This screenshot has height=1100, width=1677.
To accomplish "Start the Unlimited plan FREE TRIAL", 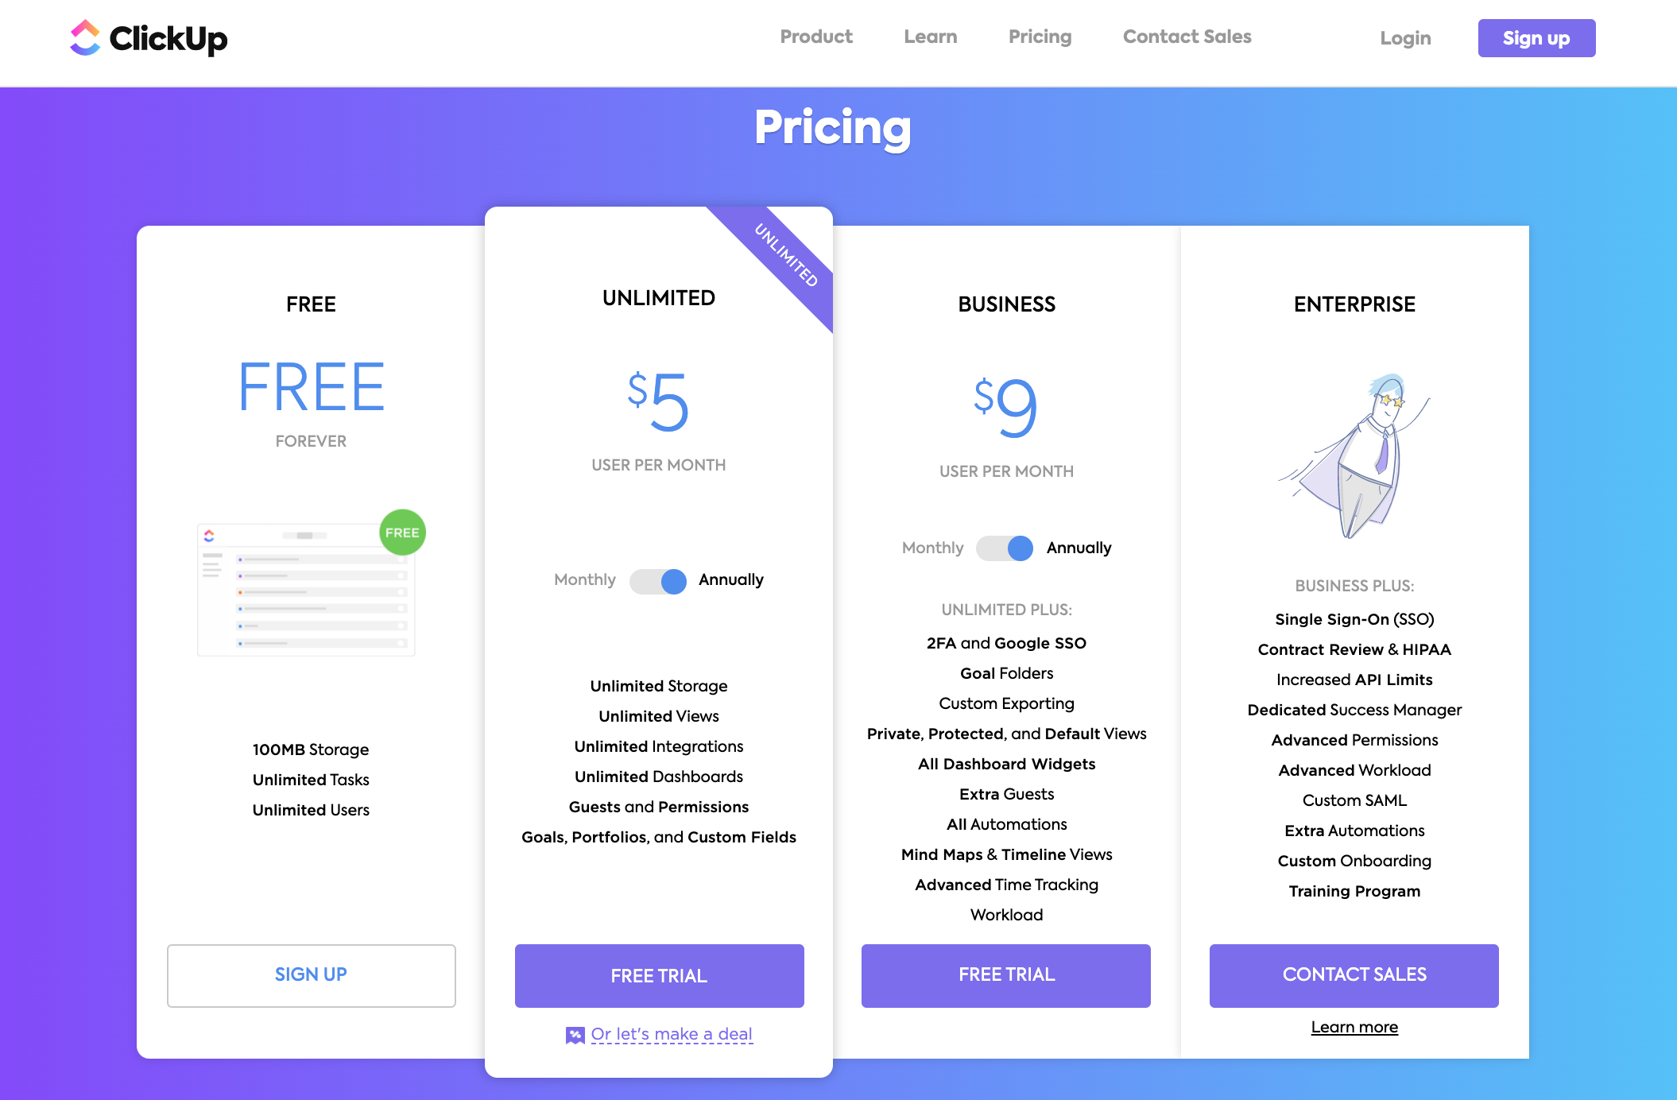I will [659, 976].
